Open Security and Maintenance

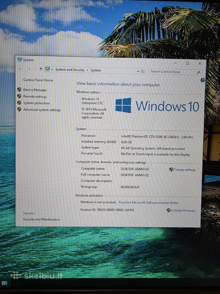[41, 219]
